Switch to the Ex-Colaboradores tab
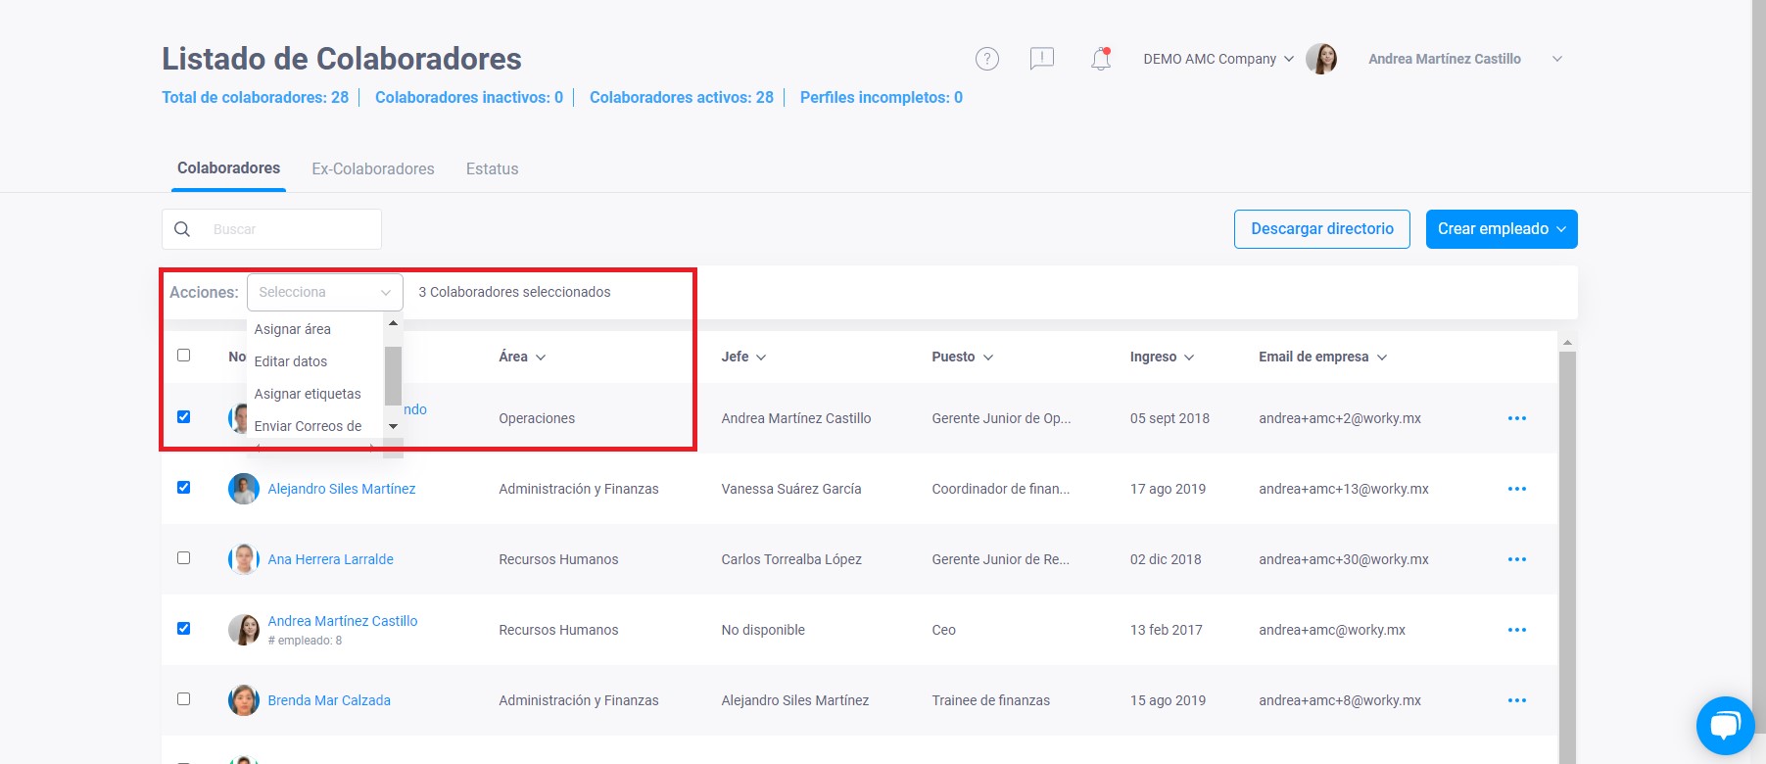Screen dimensions: 1766x764 pos(373,168)
